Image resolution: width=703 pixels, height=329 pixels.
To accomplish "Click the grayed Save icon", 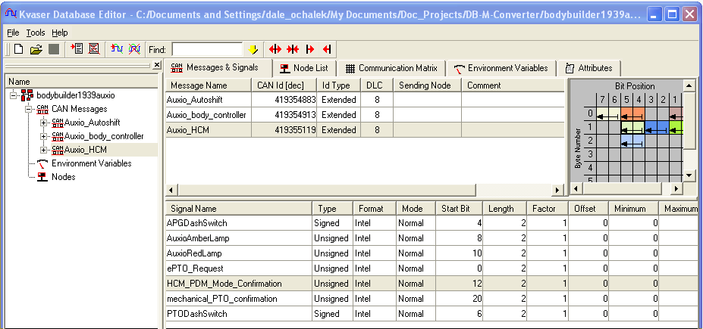I will (x=54, y=49).
